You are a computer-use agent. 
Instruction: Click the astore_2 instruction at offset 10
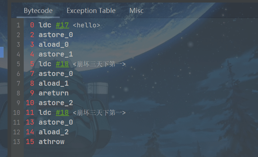[x=55, y=103]
